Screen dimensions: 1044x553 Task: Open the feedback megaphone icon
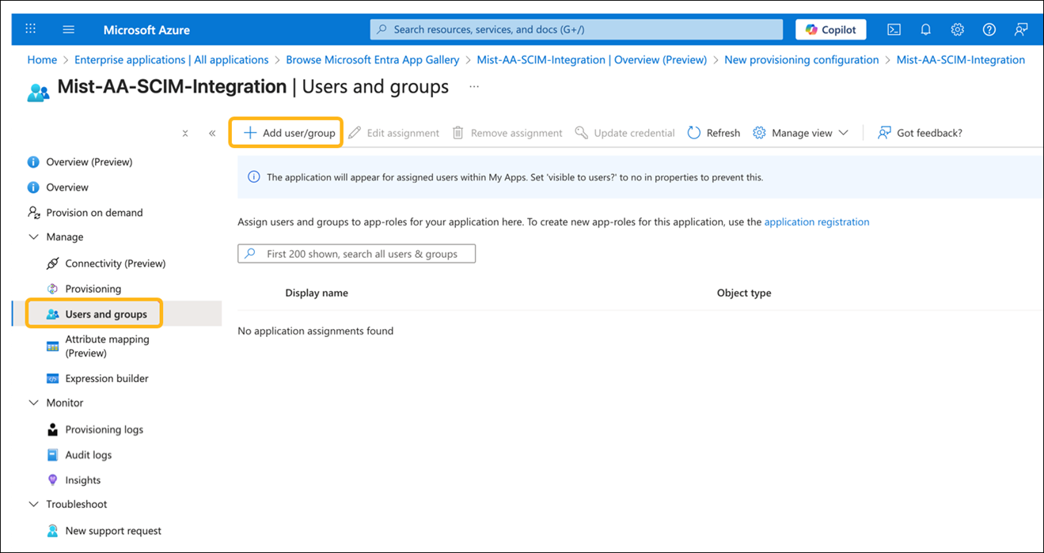click(x=1020, y=28)
